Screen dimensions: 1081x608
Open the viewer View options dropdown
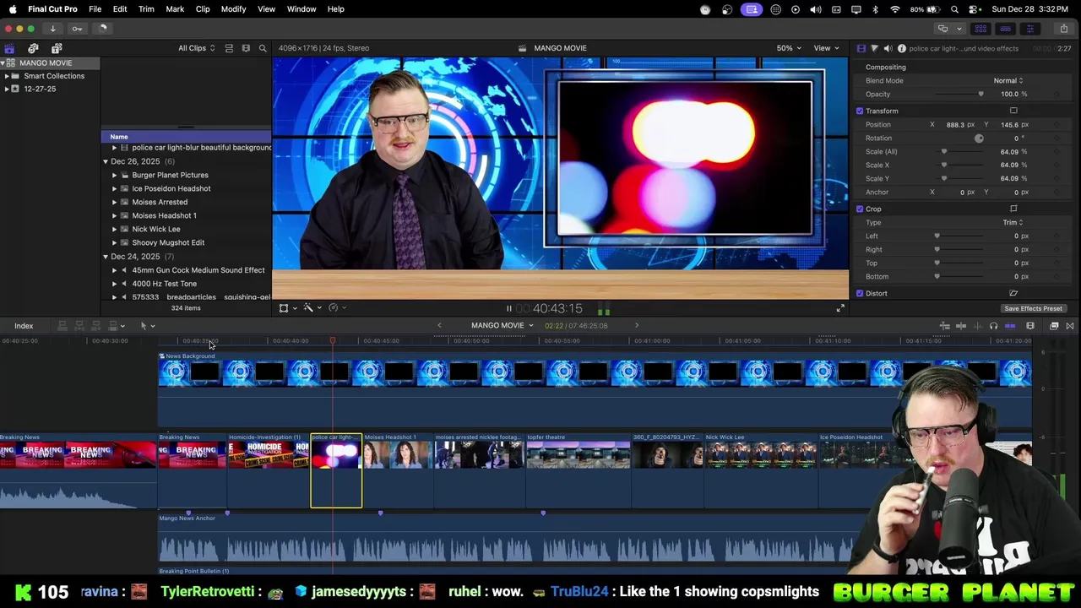(825, 48)
